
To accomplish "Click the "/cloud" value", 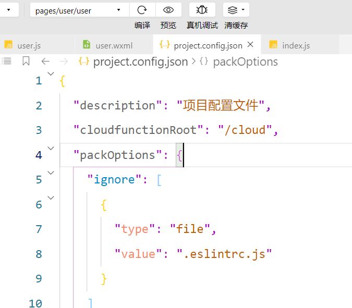I will coord(245,130).
